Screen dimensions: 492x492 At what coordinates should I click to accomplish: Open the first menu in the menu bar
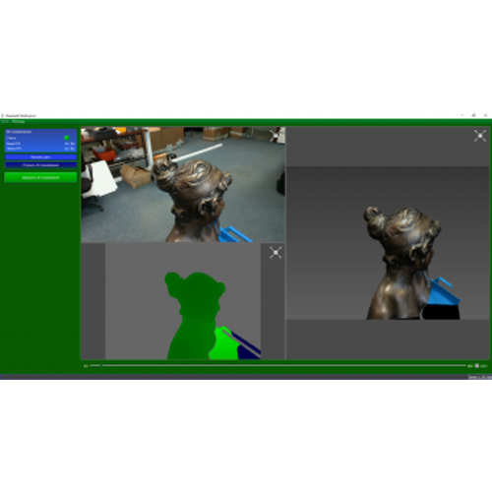pyautogui.click(x=5, y=121)
